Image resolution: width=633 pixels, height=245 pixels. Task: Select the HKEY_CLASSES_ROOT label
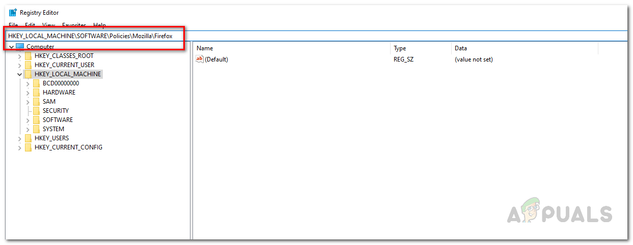64,56
